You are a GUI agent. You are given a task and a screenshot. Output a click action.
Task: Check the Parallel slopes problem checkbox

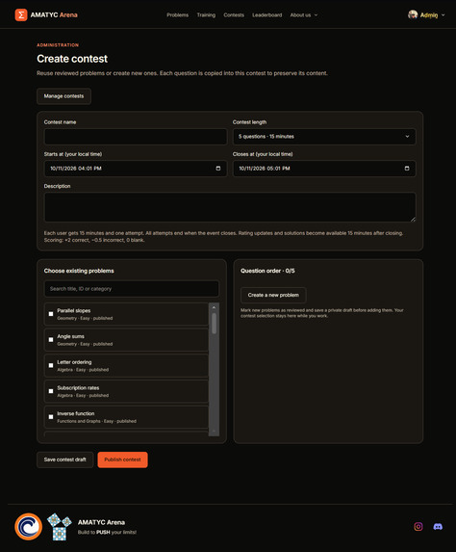pyautogui.click(x=51, y=314)
